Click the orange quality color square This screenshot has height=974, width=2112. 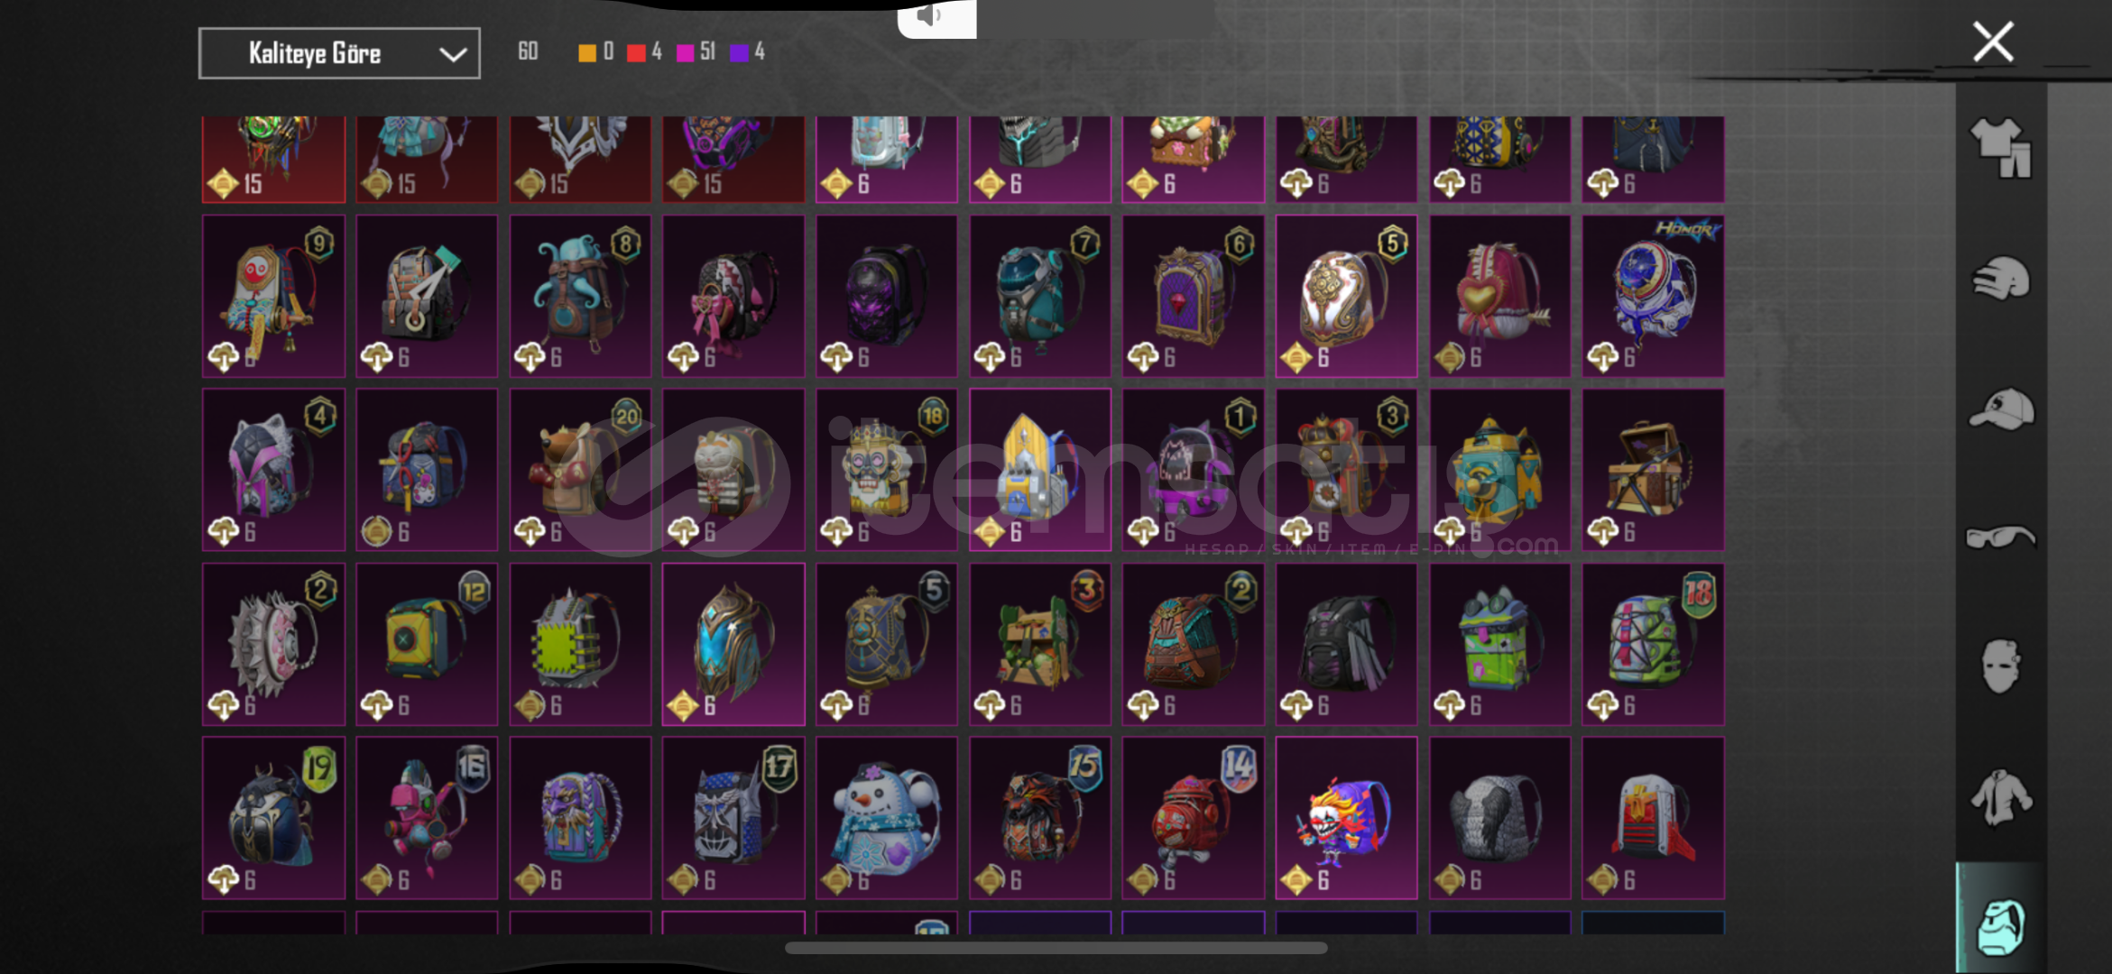coord(587,53)
